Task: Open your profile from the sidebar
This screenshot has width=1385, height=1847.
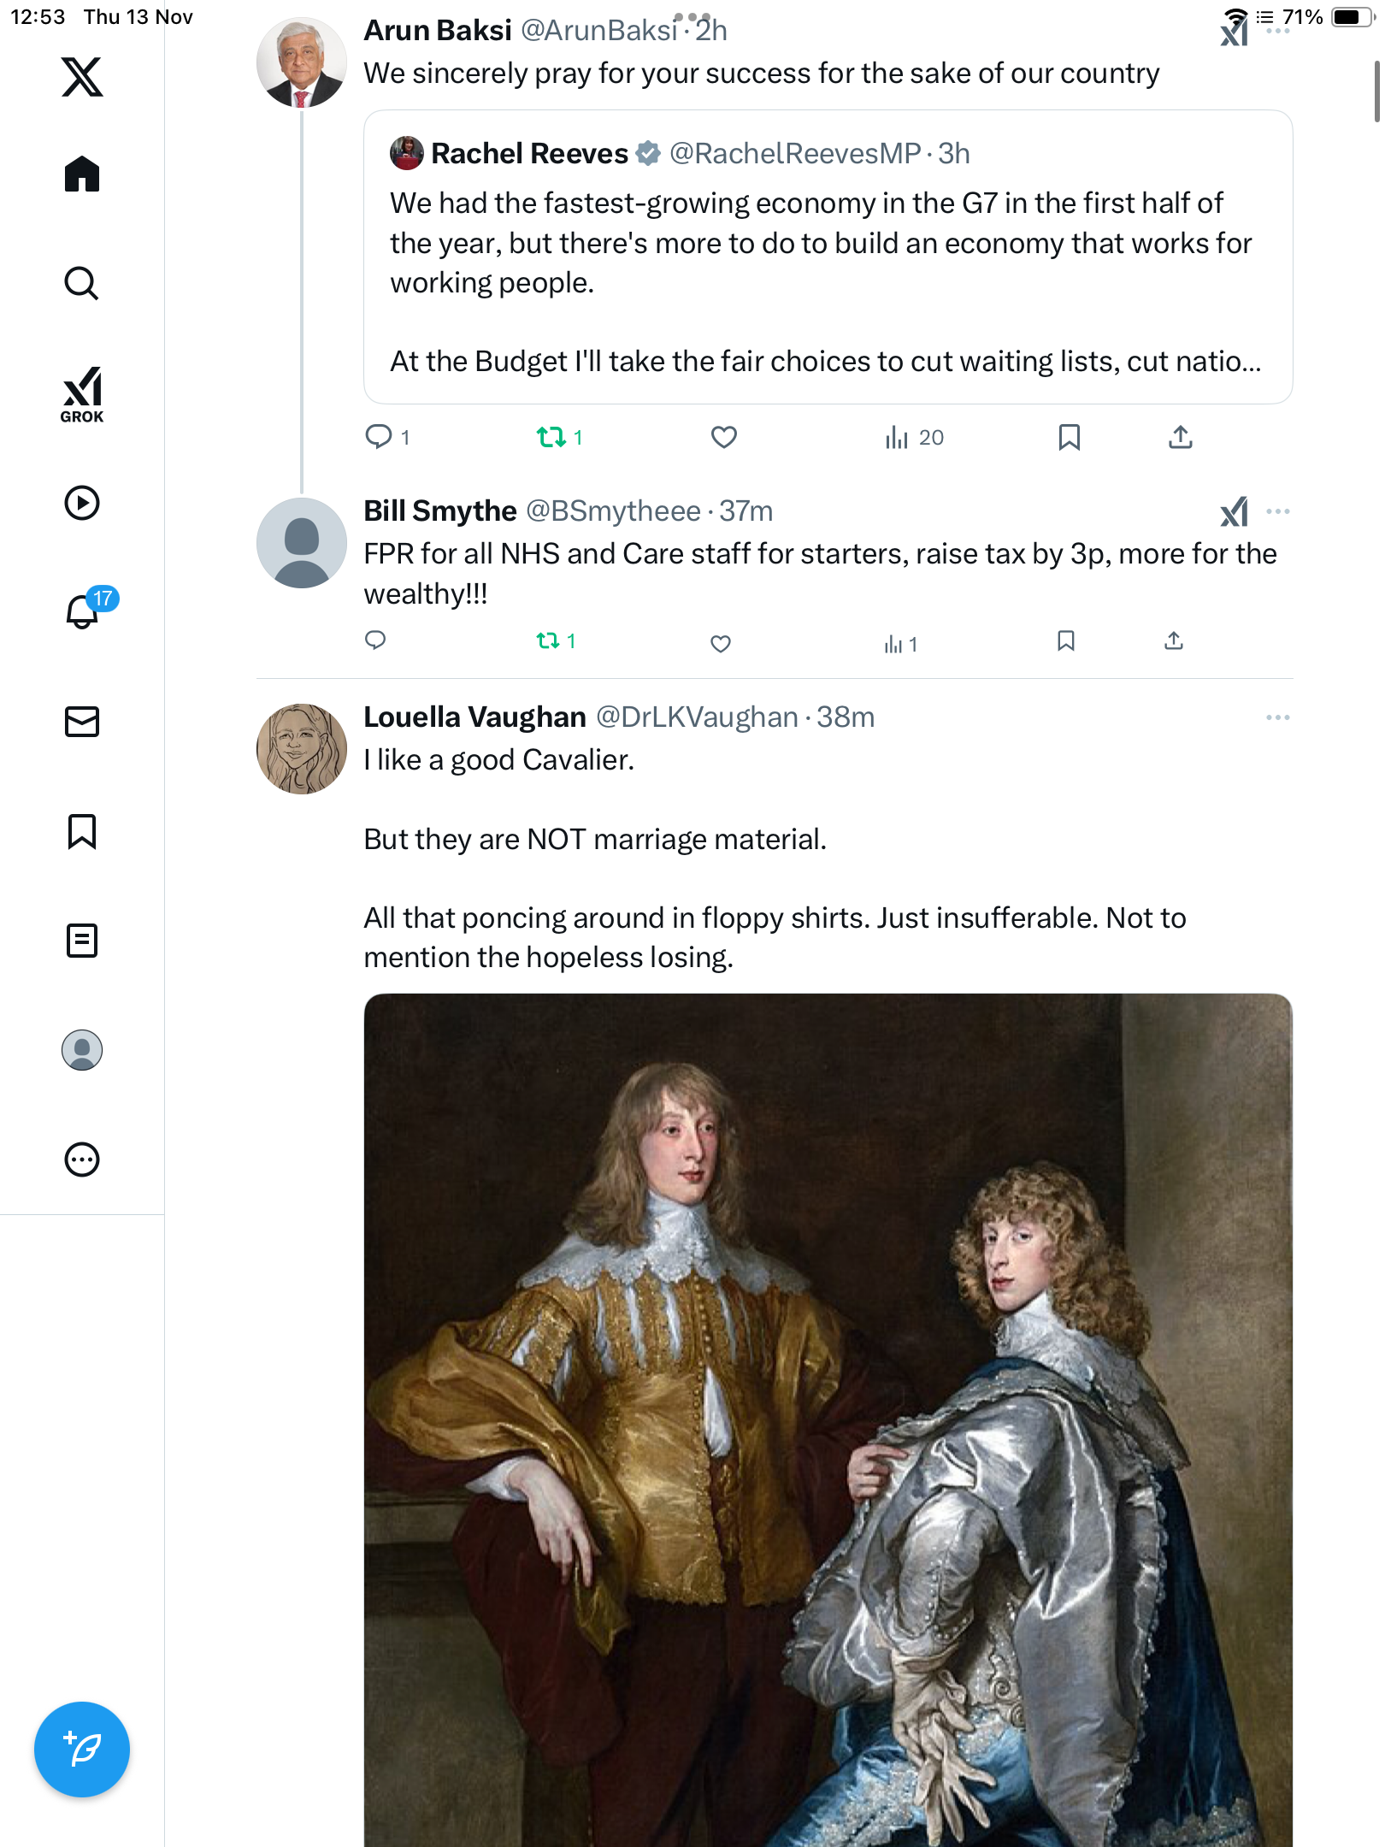Action: tap(82, 1050)
